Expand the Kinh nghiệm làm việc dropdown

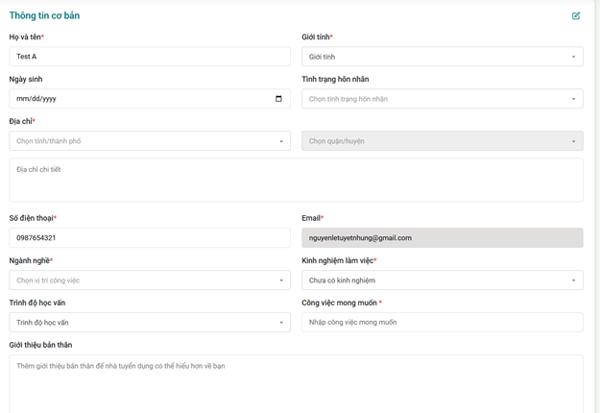tap(442, 280)
